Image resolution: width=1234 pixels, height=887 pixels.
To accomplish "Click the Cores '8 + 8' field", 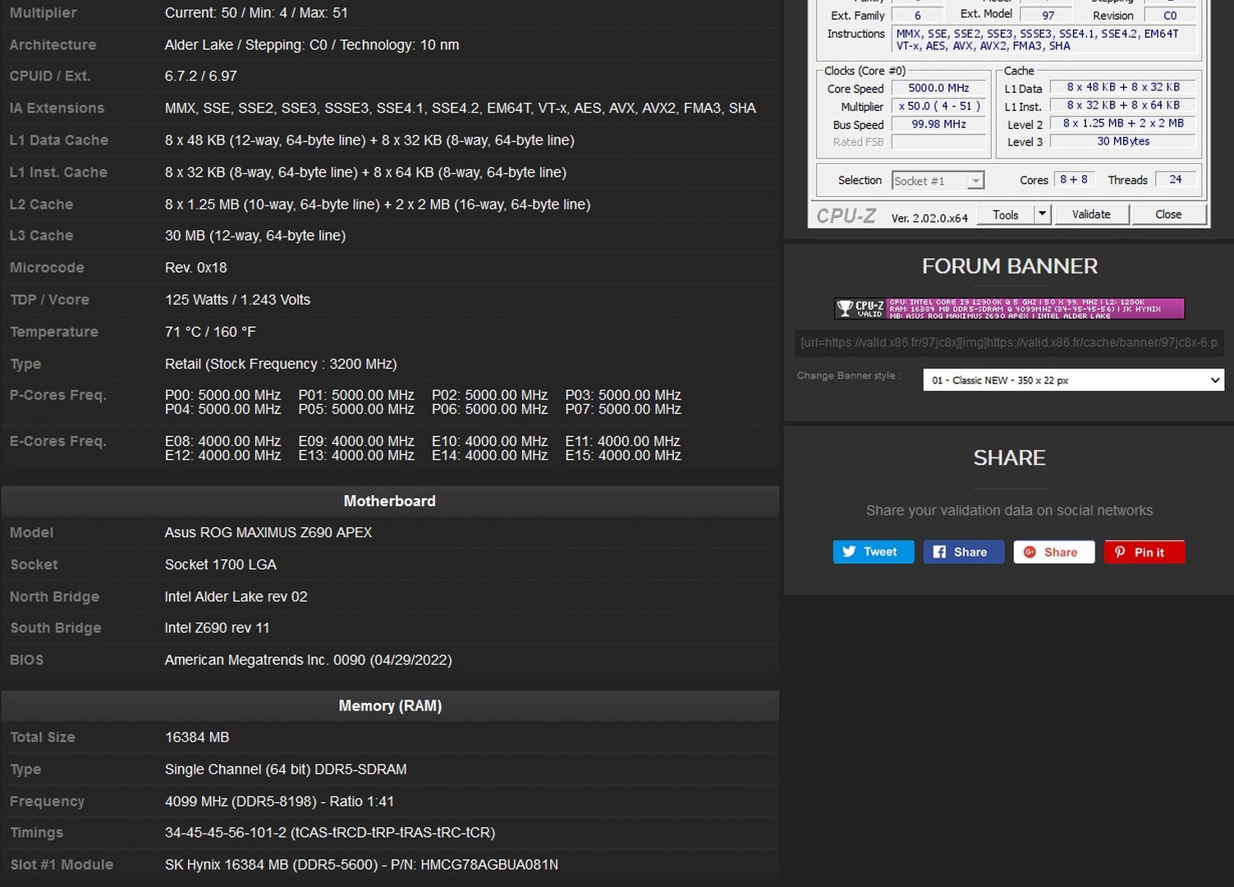I will coord(1073,179).
